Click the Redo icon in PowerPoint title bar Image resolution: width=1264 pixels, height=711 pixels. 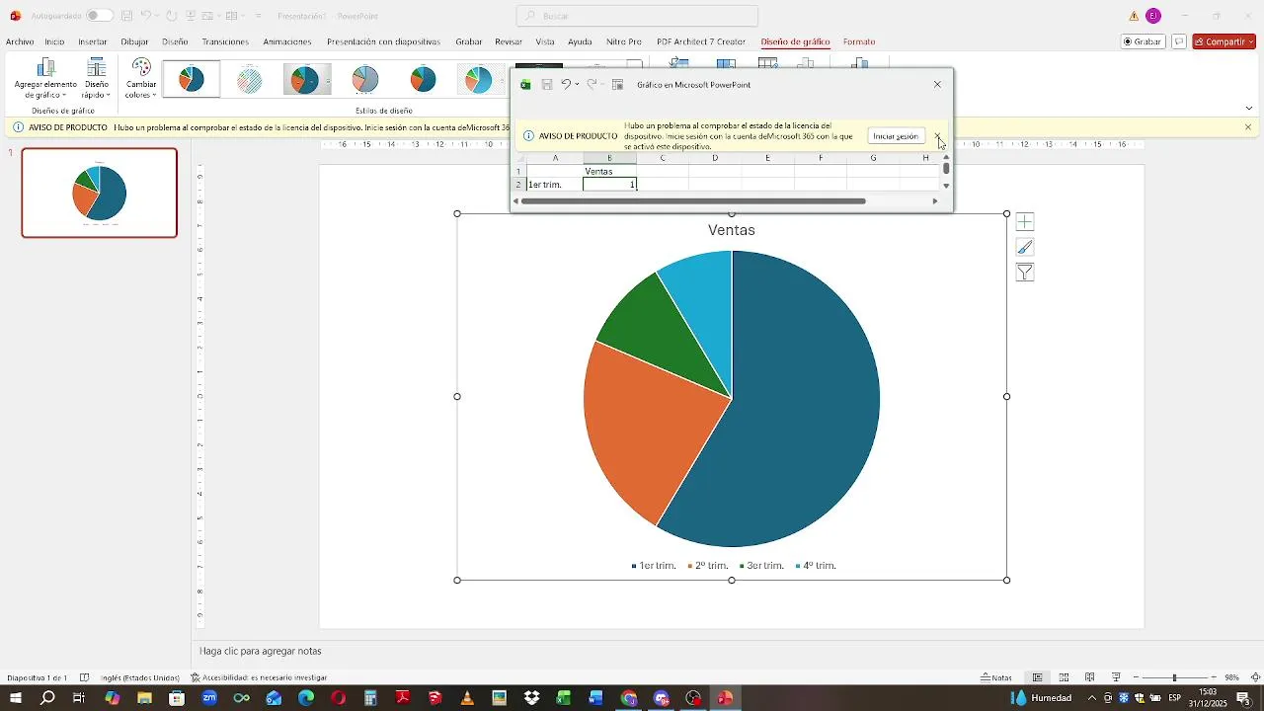pyautogui.click(x=172, y=16)
